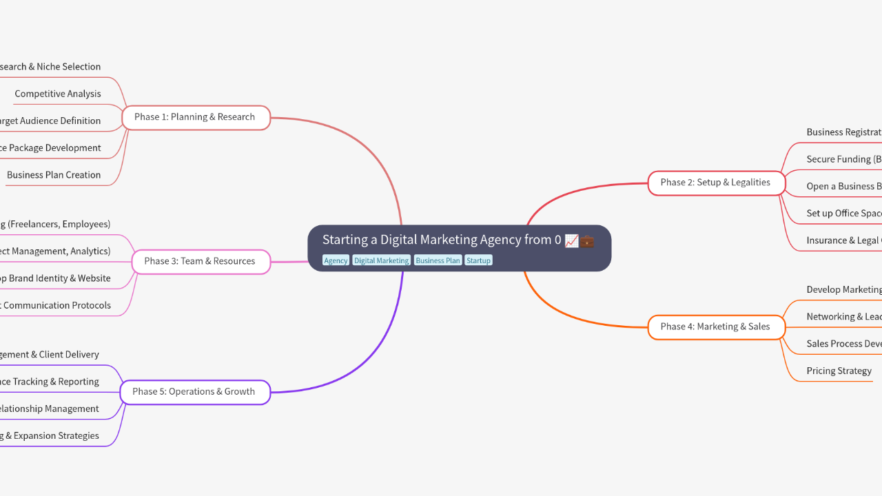Image resolution: width=882 pixels, height=496 pixels.
Task: Click the Develop Marketing subtopic
Action: pyautogui.click(x=844, y=289)
